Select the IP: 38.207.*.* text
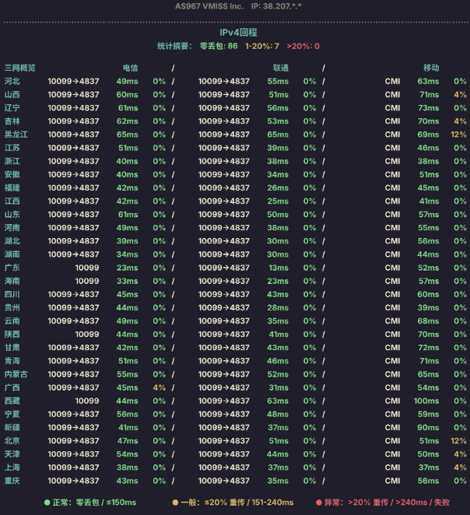 [x=276, y=6]
